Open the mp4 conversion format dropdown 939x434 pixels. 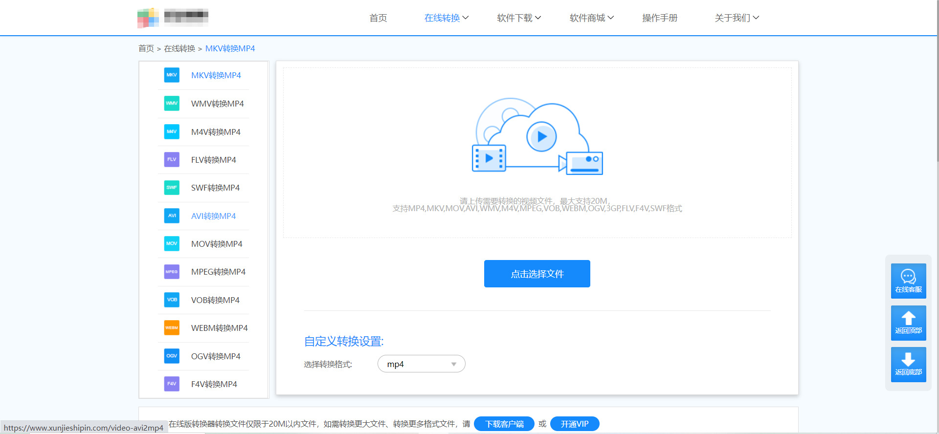pos(421,364)
